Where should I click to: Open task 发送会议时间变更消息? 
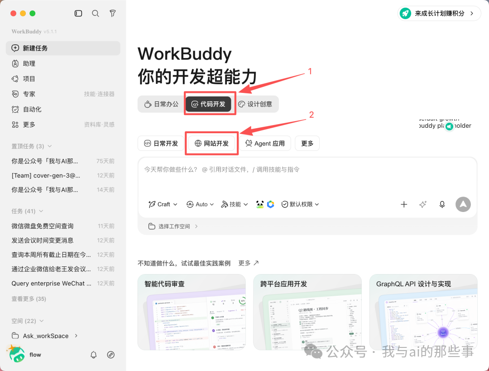tap(63, 240)
